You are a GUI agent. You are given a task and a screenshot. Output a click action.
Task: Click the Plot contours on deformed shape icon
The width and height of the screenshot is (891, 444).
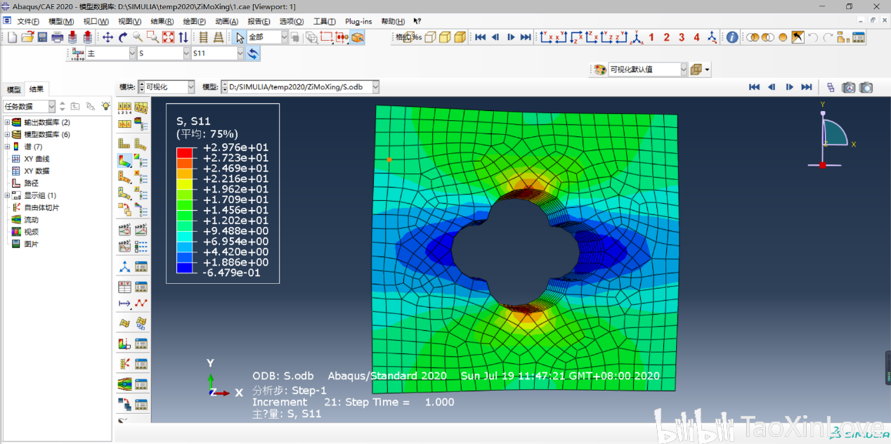(124, 161)
